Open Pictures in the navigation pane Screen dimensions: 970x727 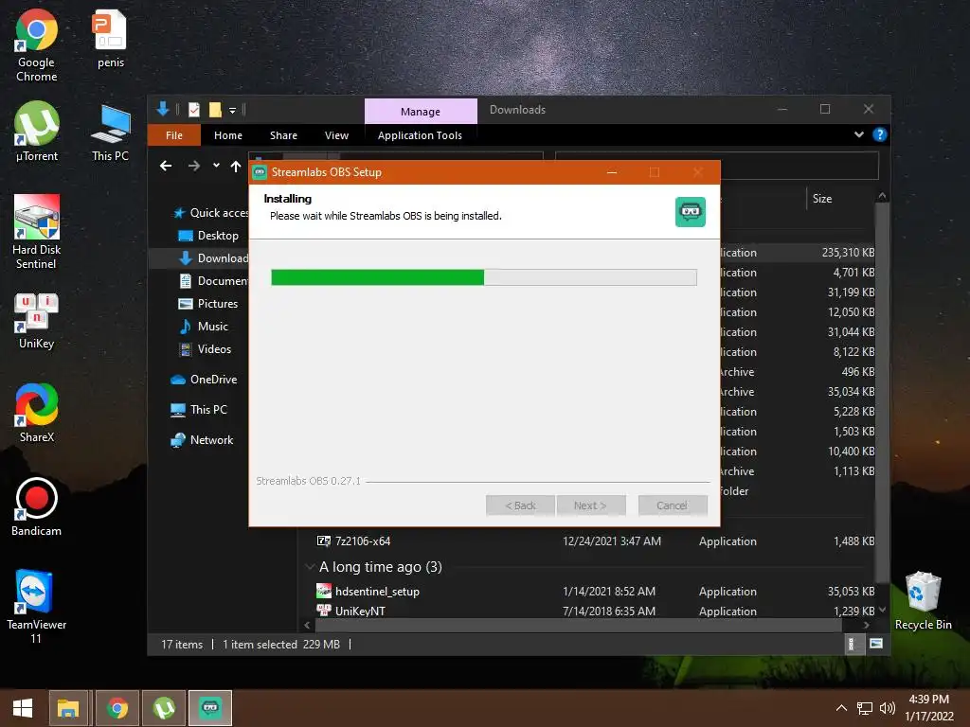tap(208, 304)
